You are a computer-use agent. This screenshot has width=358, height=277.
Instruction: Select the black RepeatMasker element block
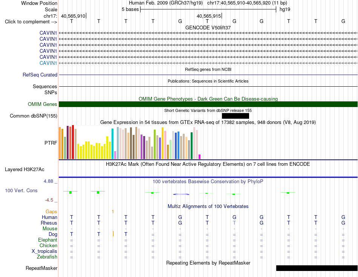(317, 268)
